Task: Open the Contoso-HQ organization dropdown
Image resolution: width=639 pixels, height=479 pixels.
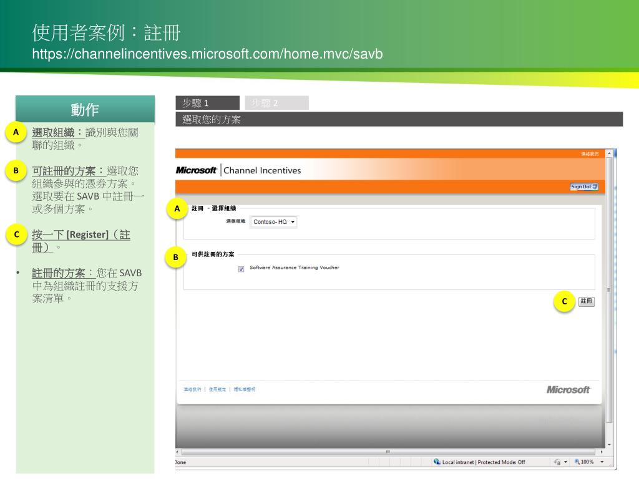Action: 273,222
